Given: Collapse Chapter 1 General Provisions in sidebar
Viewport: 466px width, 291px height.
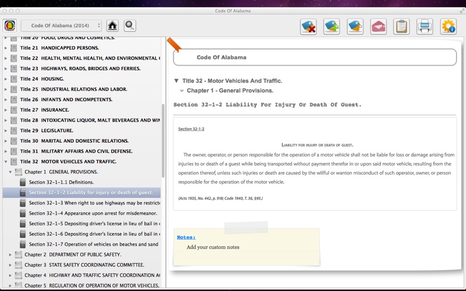Looking at the screenshot, I should tap(10, 172).
